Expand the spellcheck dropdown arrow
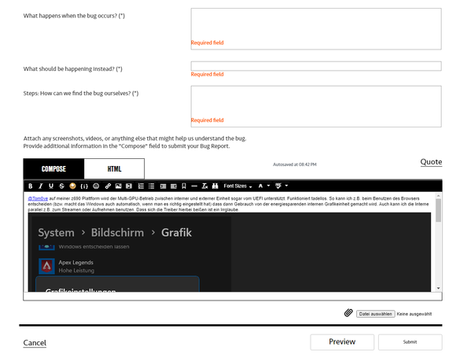471x354 pixels. 286,186
